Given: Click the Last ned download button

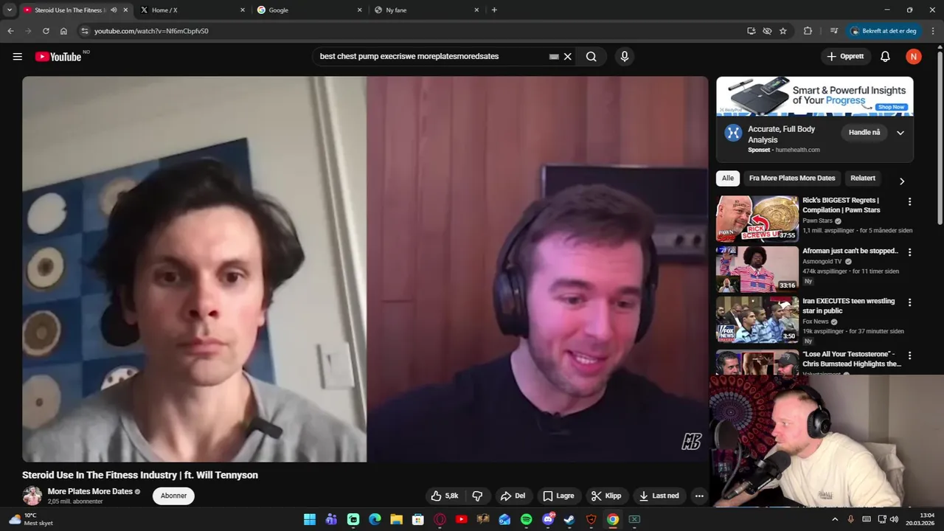Looking at the screenshot, I should (659, 496).
